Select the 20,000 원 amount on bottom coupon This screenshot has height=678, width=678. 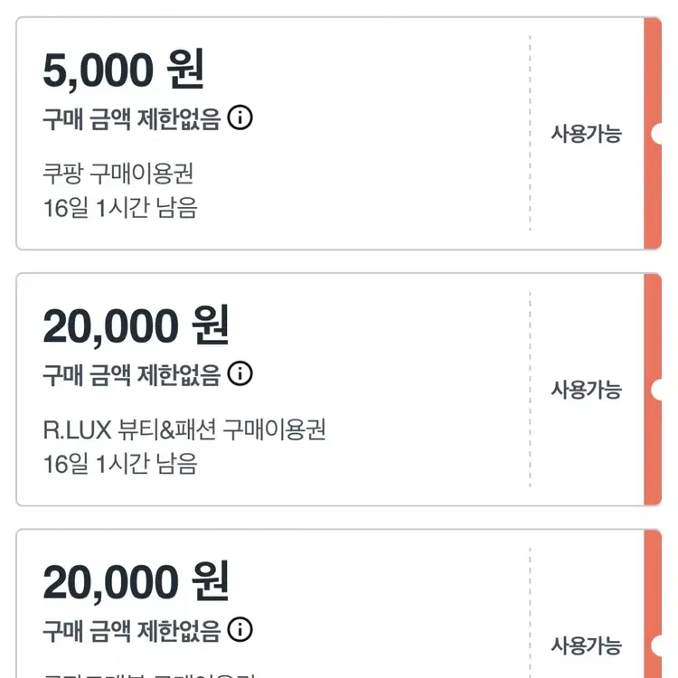click(x=136, y=581)
